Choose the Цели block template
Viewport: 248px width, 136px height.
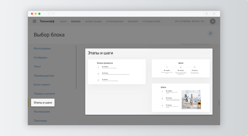(181, 68)
